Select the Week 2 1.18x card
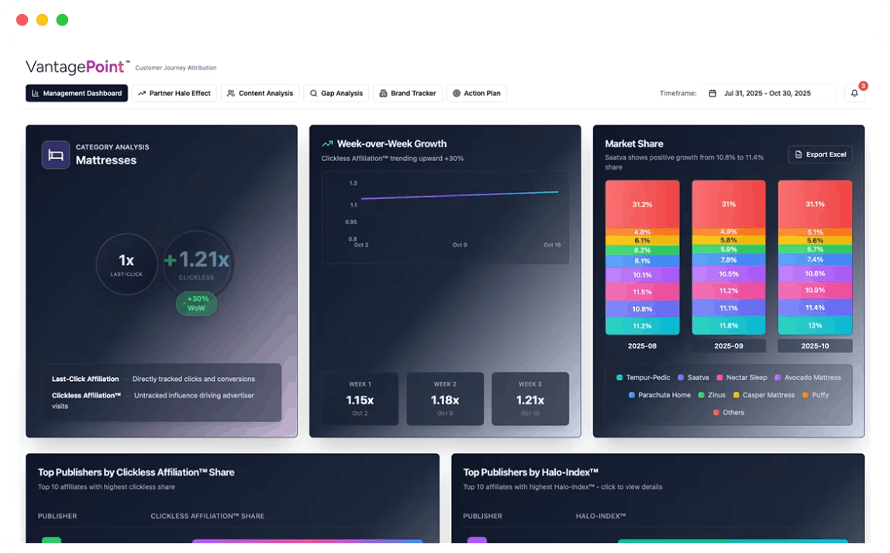The image size is (890, 553). [445, 399]
